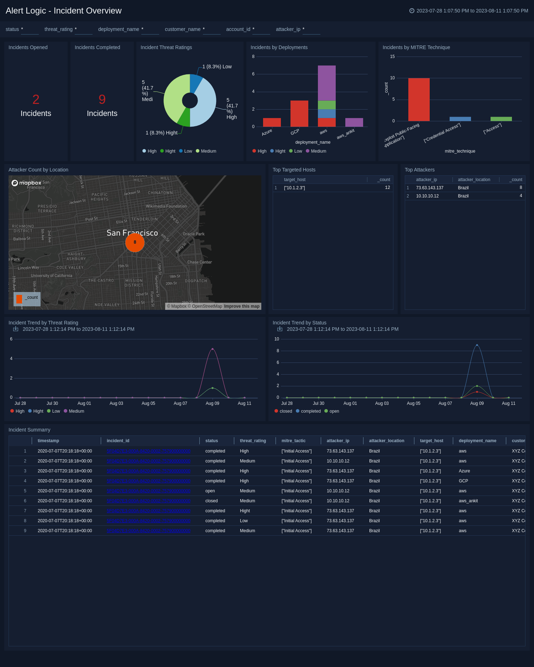Click 'Azure' deployment name in row 3
The width and height of the screenshot is (534, 667).
tap(464, 471)
